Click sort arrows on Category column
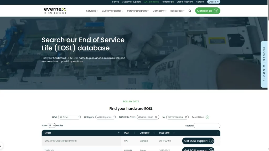Viewport: 269px width, 151px height. click(x=154, y=133)
